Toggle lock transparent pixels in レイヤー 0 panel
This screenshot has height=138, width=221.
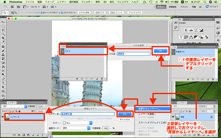(x=10, y=111)
